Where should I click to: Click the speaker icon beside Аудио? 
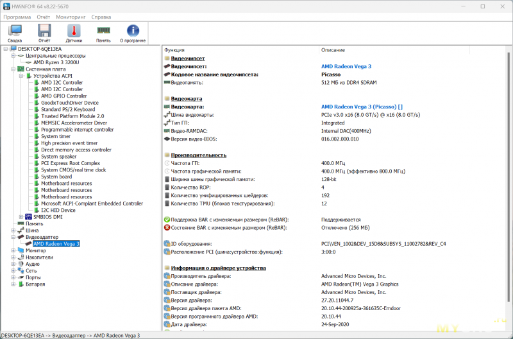(21, 264)
